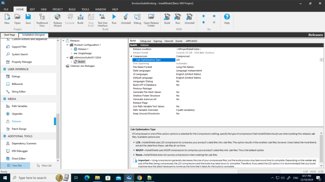Select the View Bar button
The image size is (325, 182).
click(x=15, y=165)
